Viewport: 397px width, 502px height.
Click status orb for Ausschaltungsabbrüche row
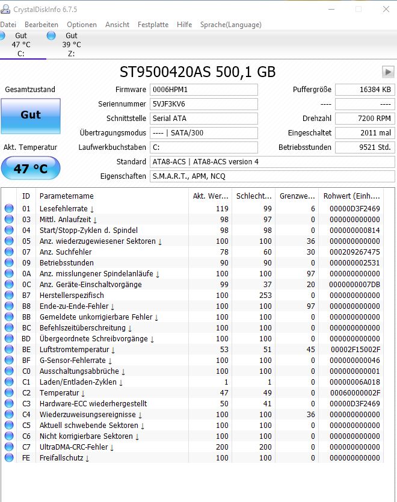(9, 371)
